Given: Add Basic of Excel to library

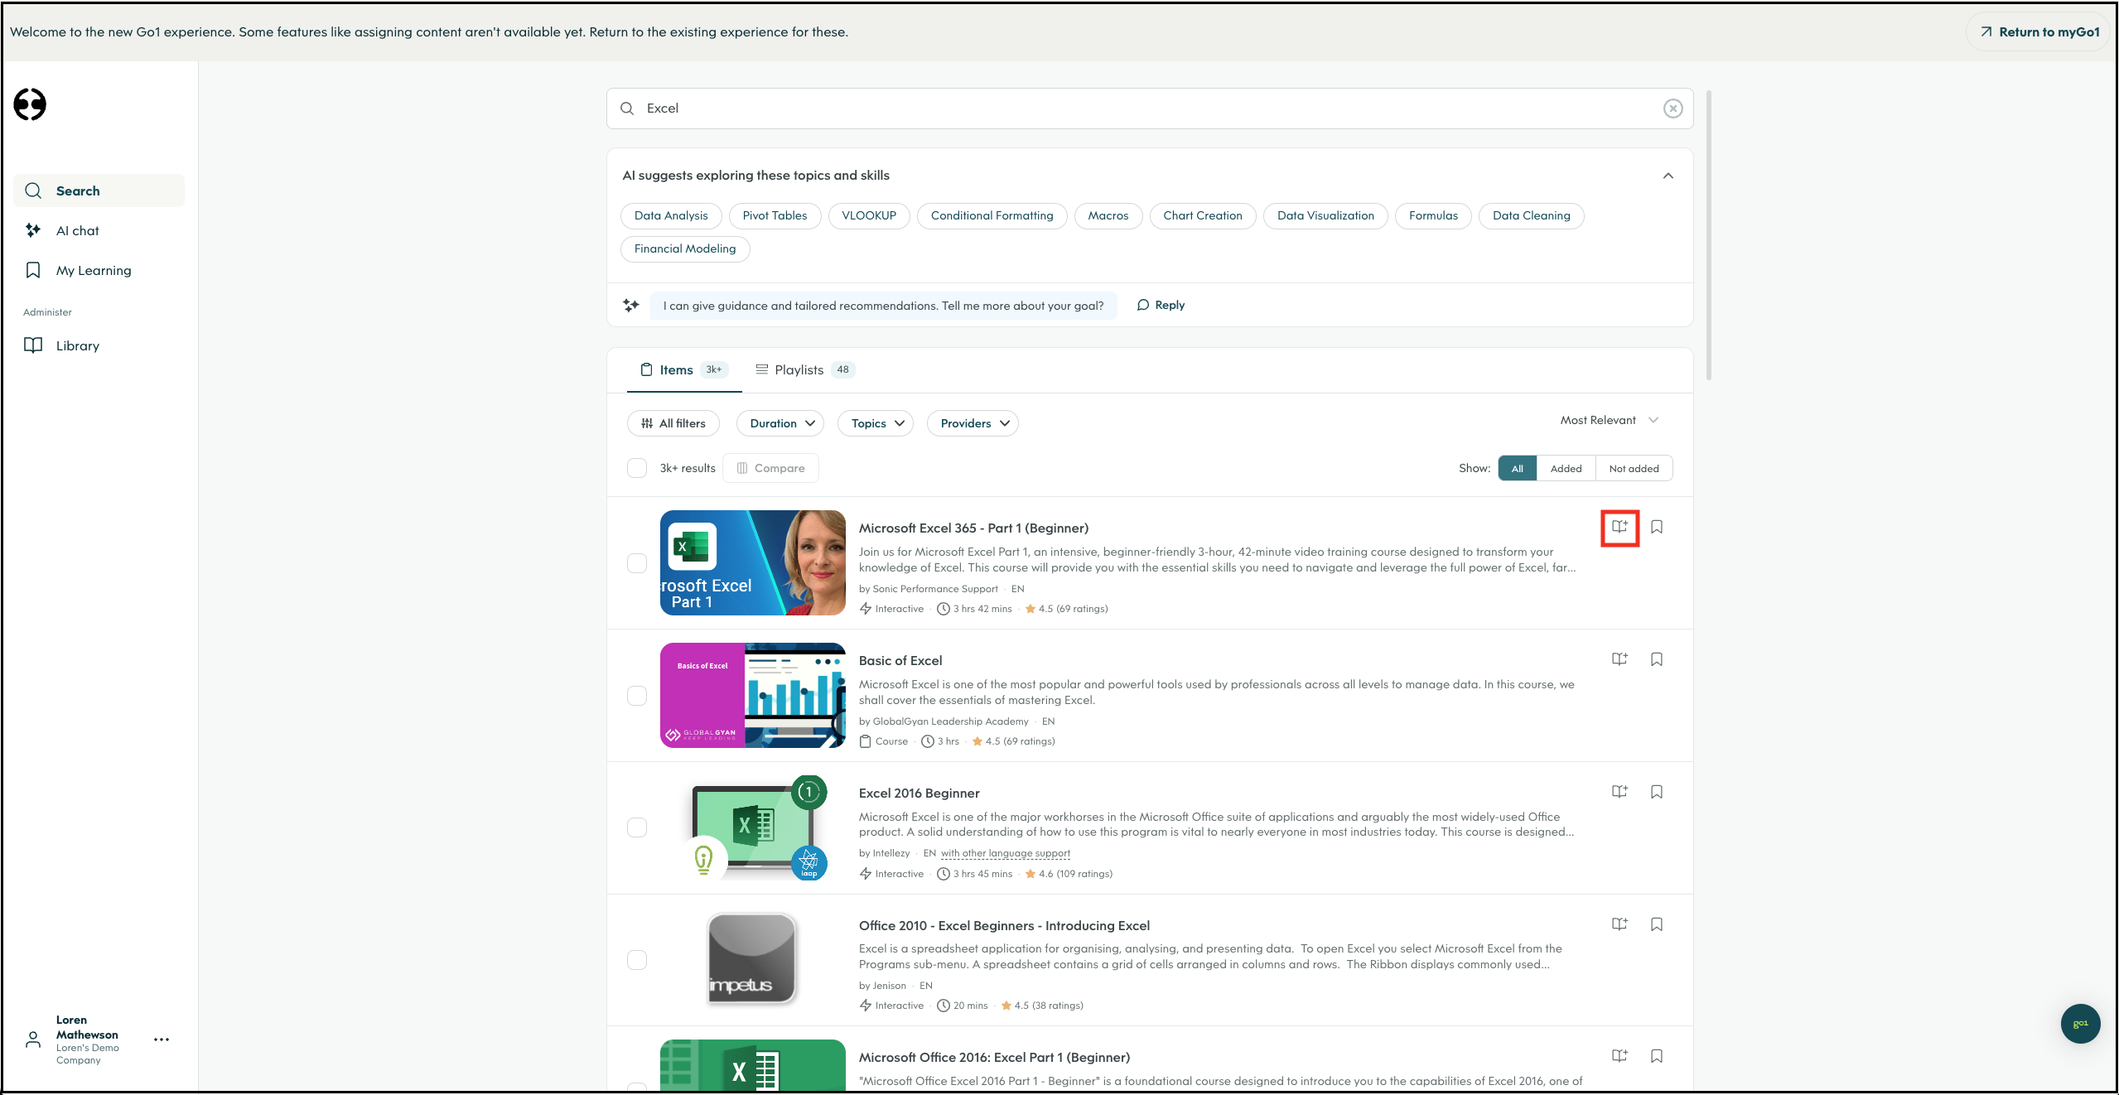Looking at the screenshot, I should tap(1619, 659).
